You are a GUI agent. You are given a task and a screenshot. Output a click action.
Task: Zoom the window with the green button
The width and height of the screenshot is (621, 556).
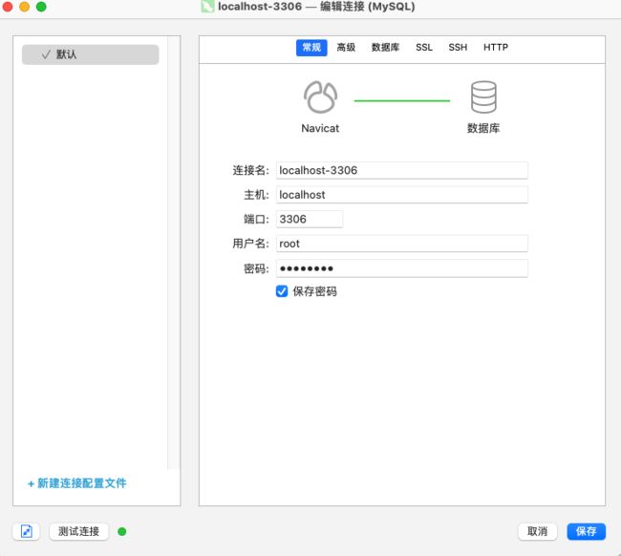tap(41, 7)
